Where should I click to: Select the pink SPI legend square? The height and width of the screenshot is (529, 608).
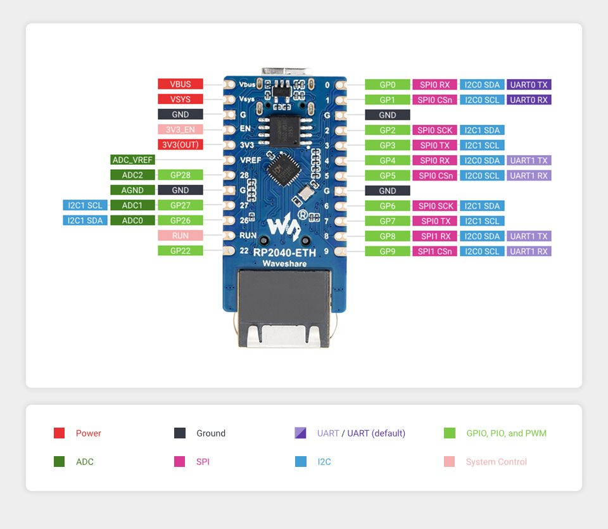180,462
